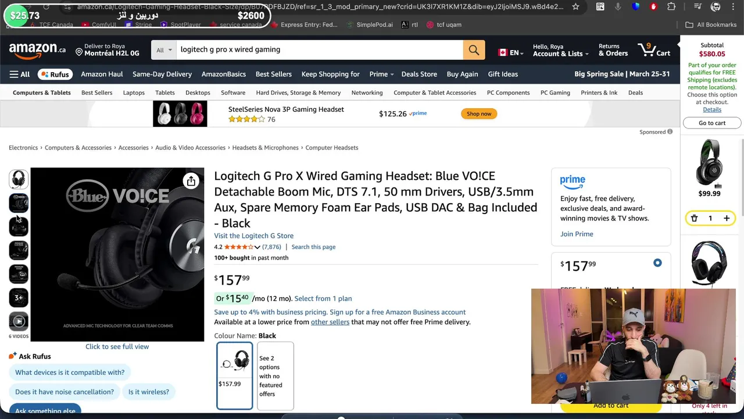Open the All search category dropdown

pos(164,50)
